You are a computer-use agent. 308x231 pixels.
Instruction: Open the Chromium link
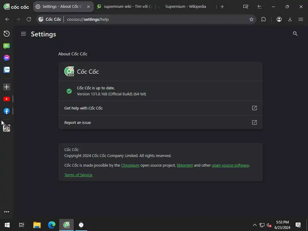pyautogui.click(x=130, y=165)
